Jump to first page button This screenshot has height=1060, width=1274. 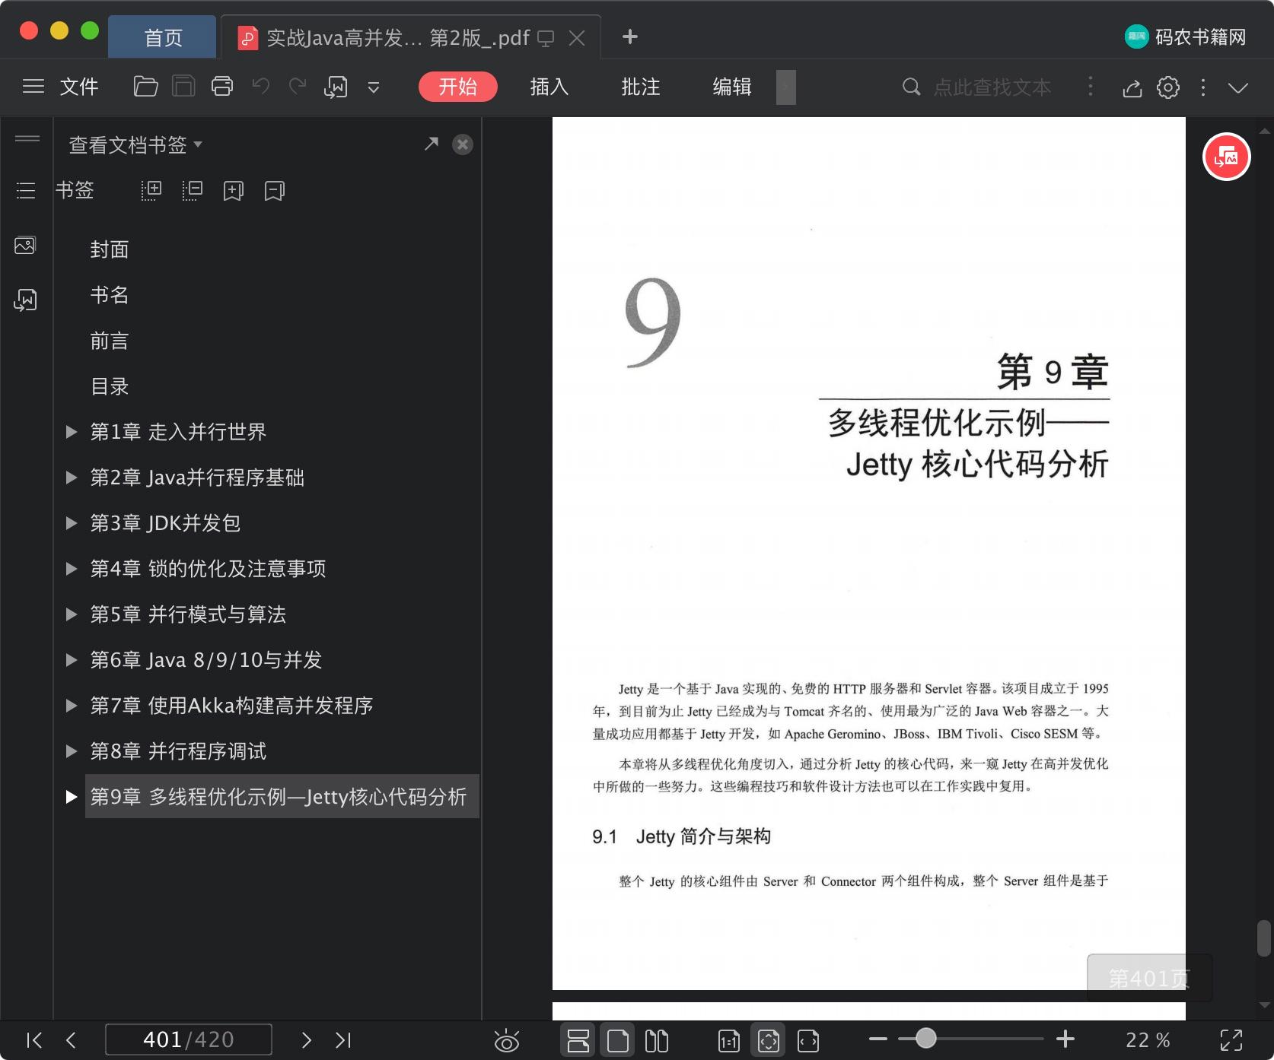[34, 1039]
